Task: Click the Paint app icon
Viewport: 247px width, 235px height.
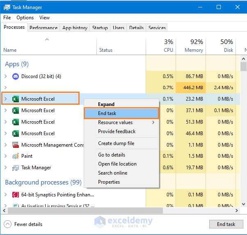Action: (16, 156)
